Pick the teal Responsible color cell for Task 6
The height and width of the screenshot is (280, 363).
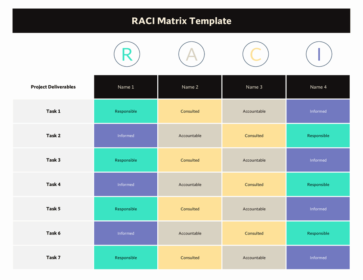tap(318, 233)
